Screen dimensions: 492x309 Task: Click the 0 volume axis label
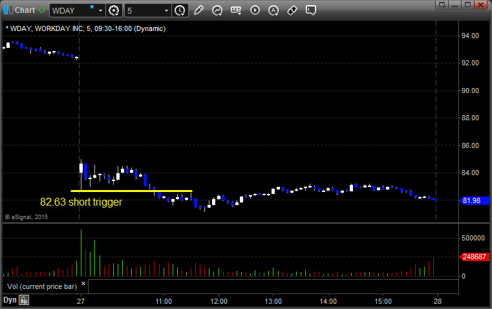[x=464, y=277]
